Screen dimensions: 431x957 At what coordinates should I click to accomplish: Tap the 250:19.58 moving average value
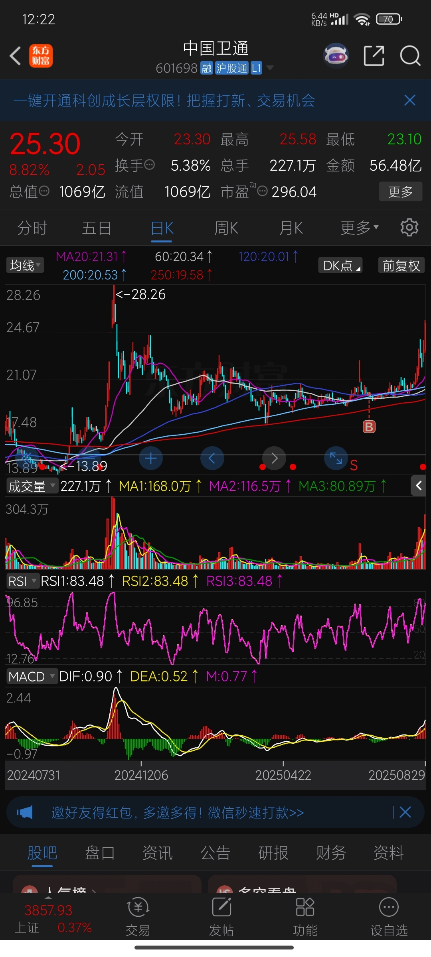pos(182,275)
